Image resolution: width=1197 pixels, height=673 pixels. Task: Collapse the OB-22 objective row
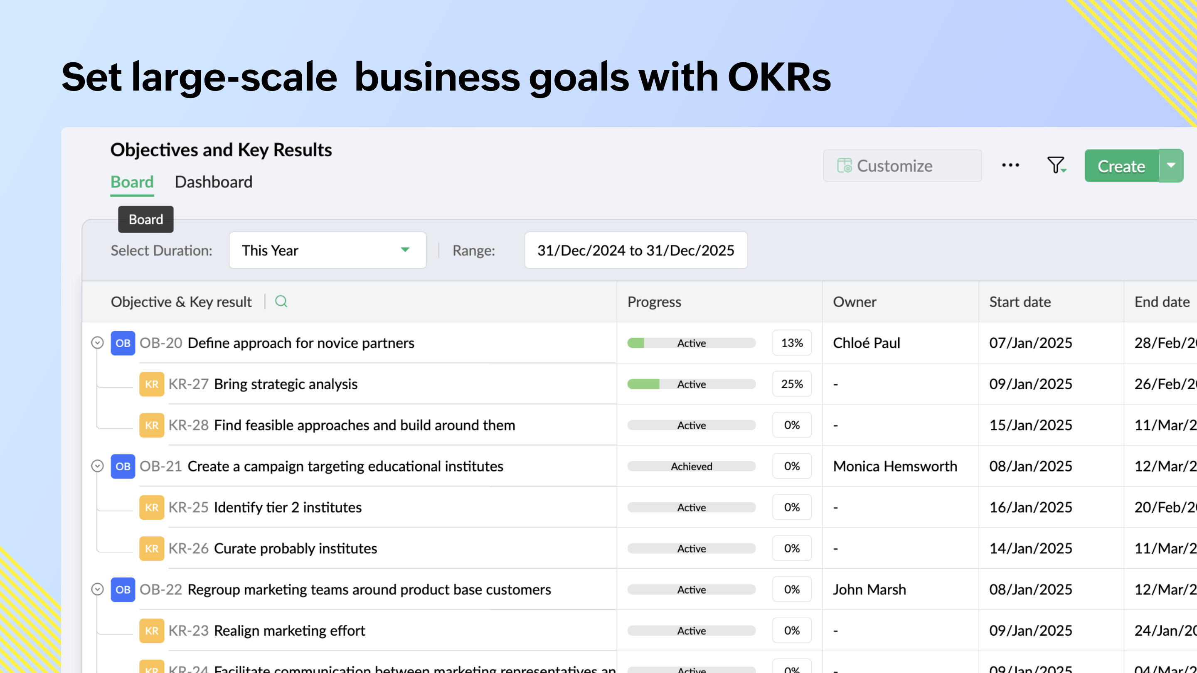97,589
